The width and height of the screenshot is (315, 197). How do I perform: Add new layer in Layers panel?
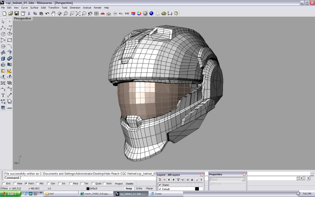tap(160, 180)
